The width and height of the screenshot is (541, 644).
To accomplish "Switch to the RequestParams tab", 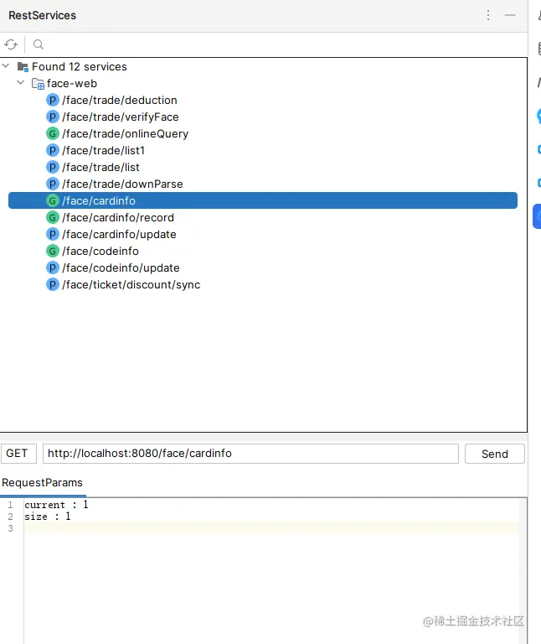I will [x=42, y=483].
